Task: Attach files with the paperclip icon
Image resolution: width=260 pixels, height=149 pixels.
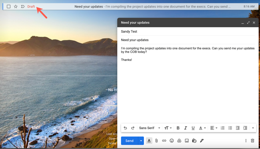Action: 156,141
